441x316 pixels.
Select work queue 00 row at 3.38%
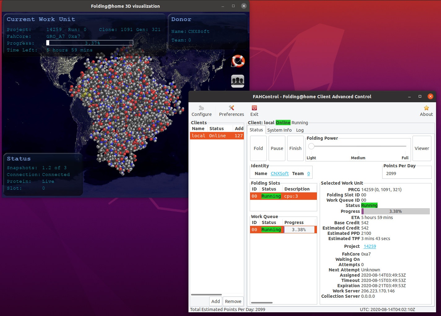coord(283,230)
